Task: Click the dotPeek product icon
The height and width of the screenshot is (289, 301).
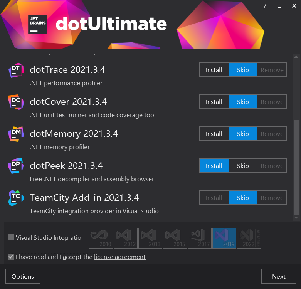Action: pos(16,166)
